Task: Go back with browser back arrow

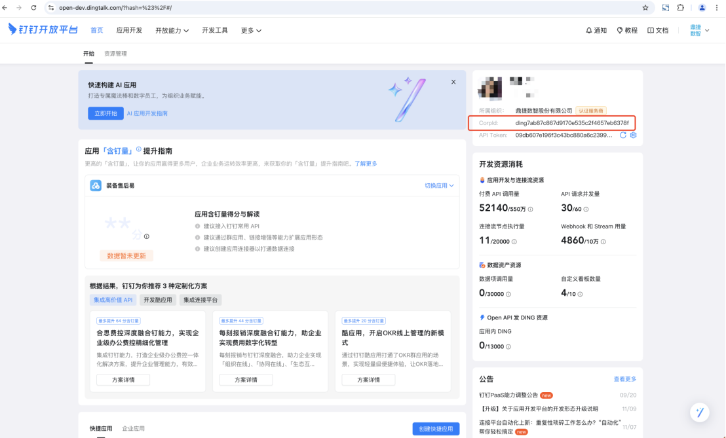Action: click(x=5, y=7)
